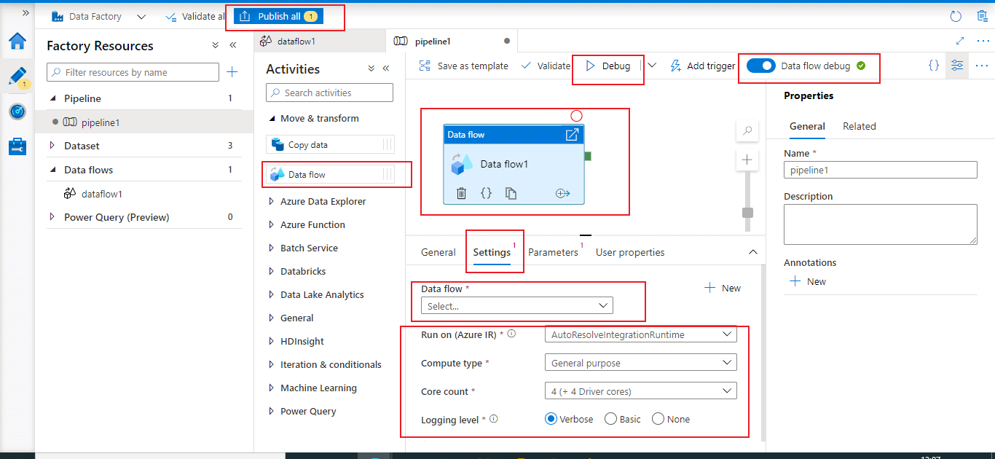Viewport: 995px width, 459px height.
Task: Click New next to Data flow field
Action: tap(723, 288)
